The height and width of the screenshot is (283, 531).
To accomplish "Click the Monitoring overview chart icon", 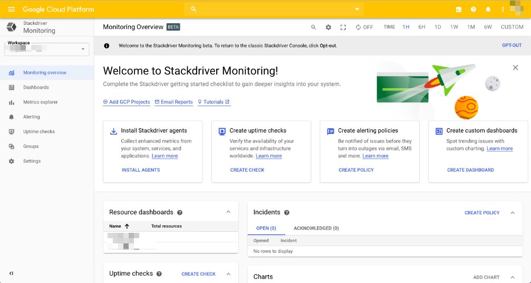I will coord(12,72).
